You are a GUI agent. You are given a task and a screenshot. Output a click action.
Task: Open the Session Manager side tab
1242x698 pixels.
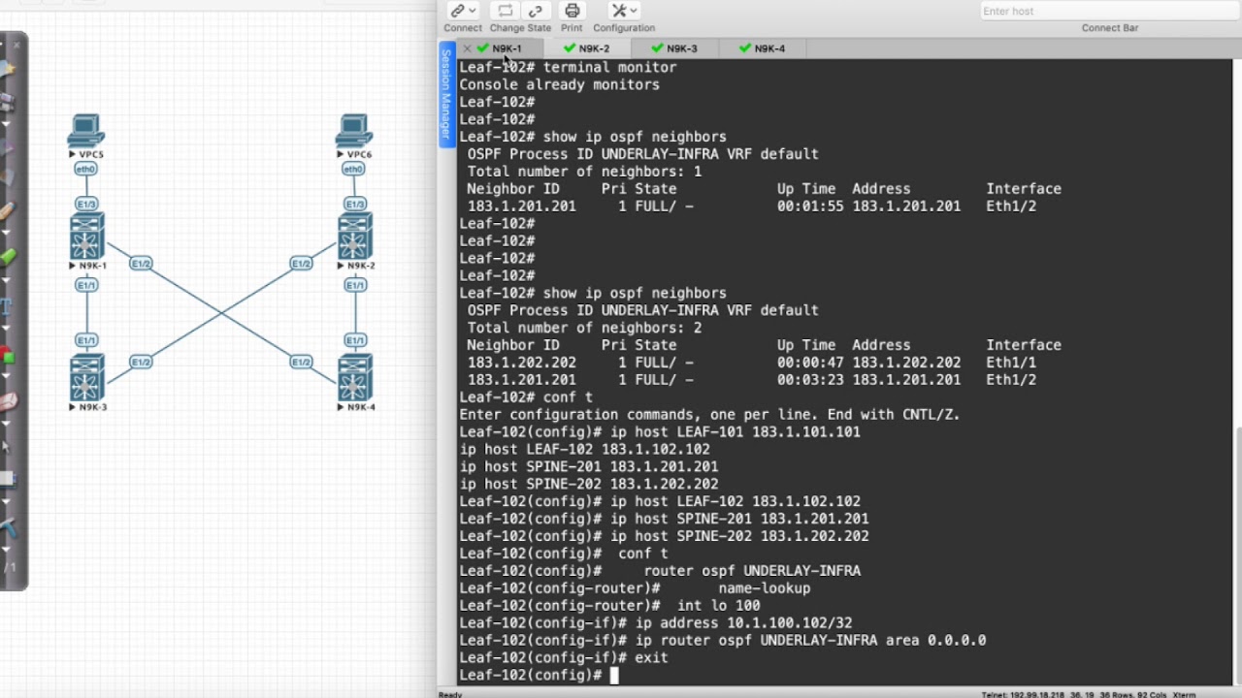coord(446,94)
